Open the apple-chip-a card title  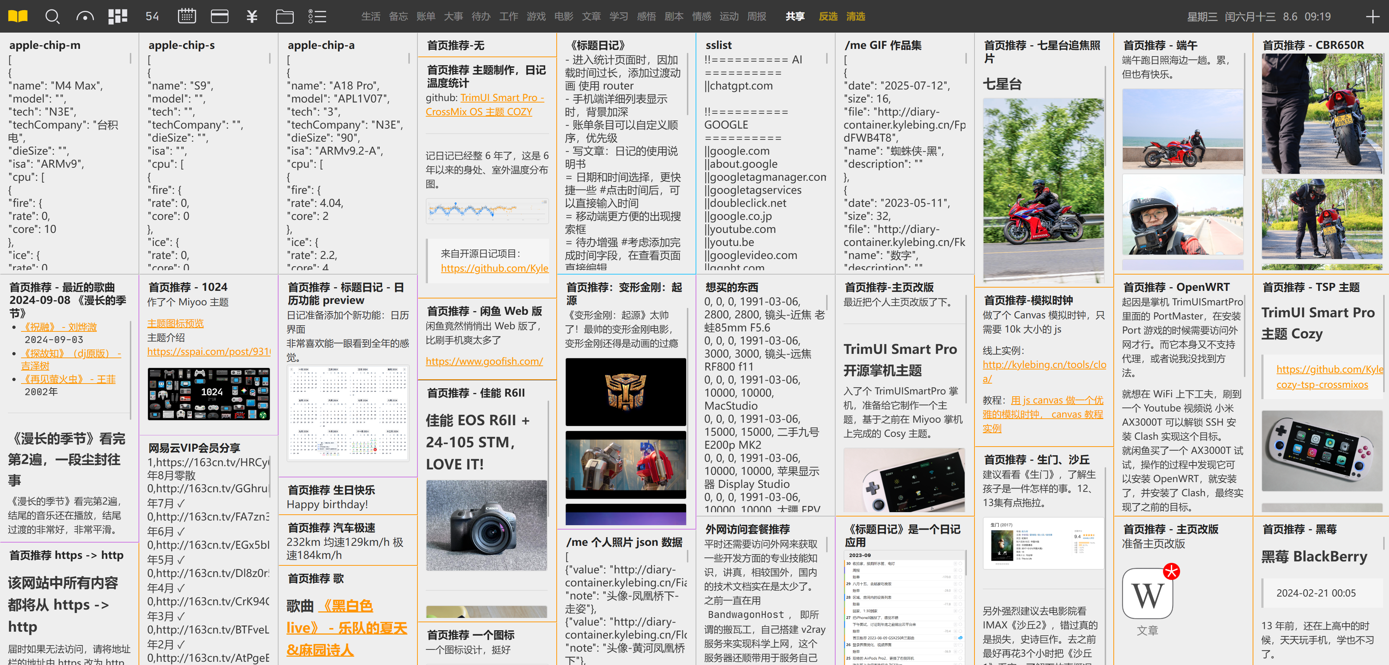pyautogui.click(x=321, y=45)
